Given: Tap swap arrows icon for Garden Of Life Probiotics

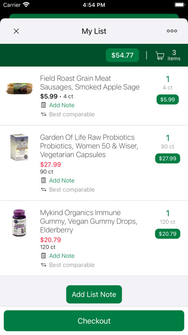Looking at the screenshot, I should coord(44,190).
